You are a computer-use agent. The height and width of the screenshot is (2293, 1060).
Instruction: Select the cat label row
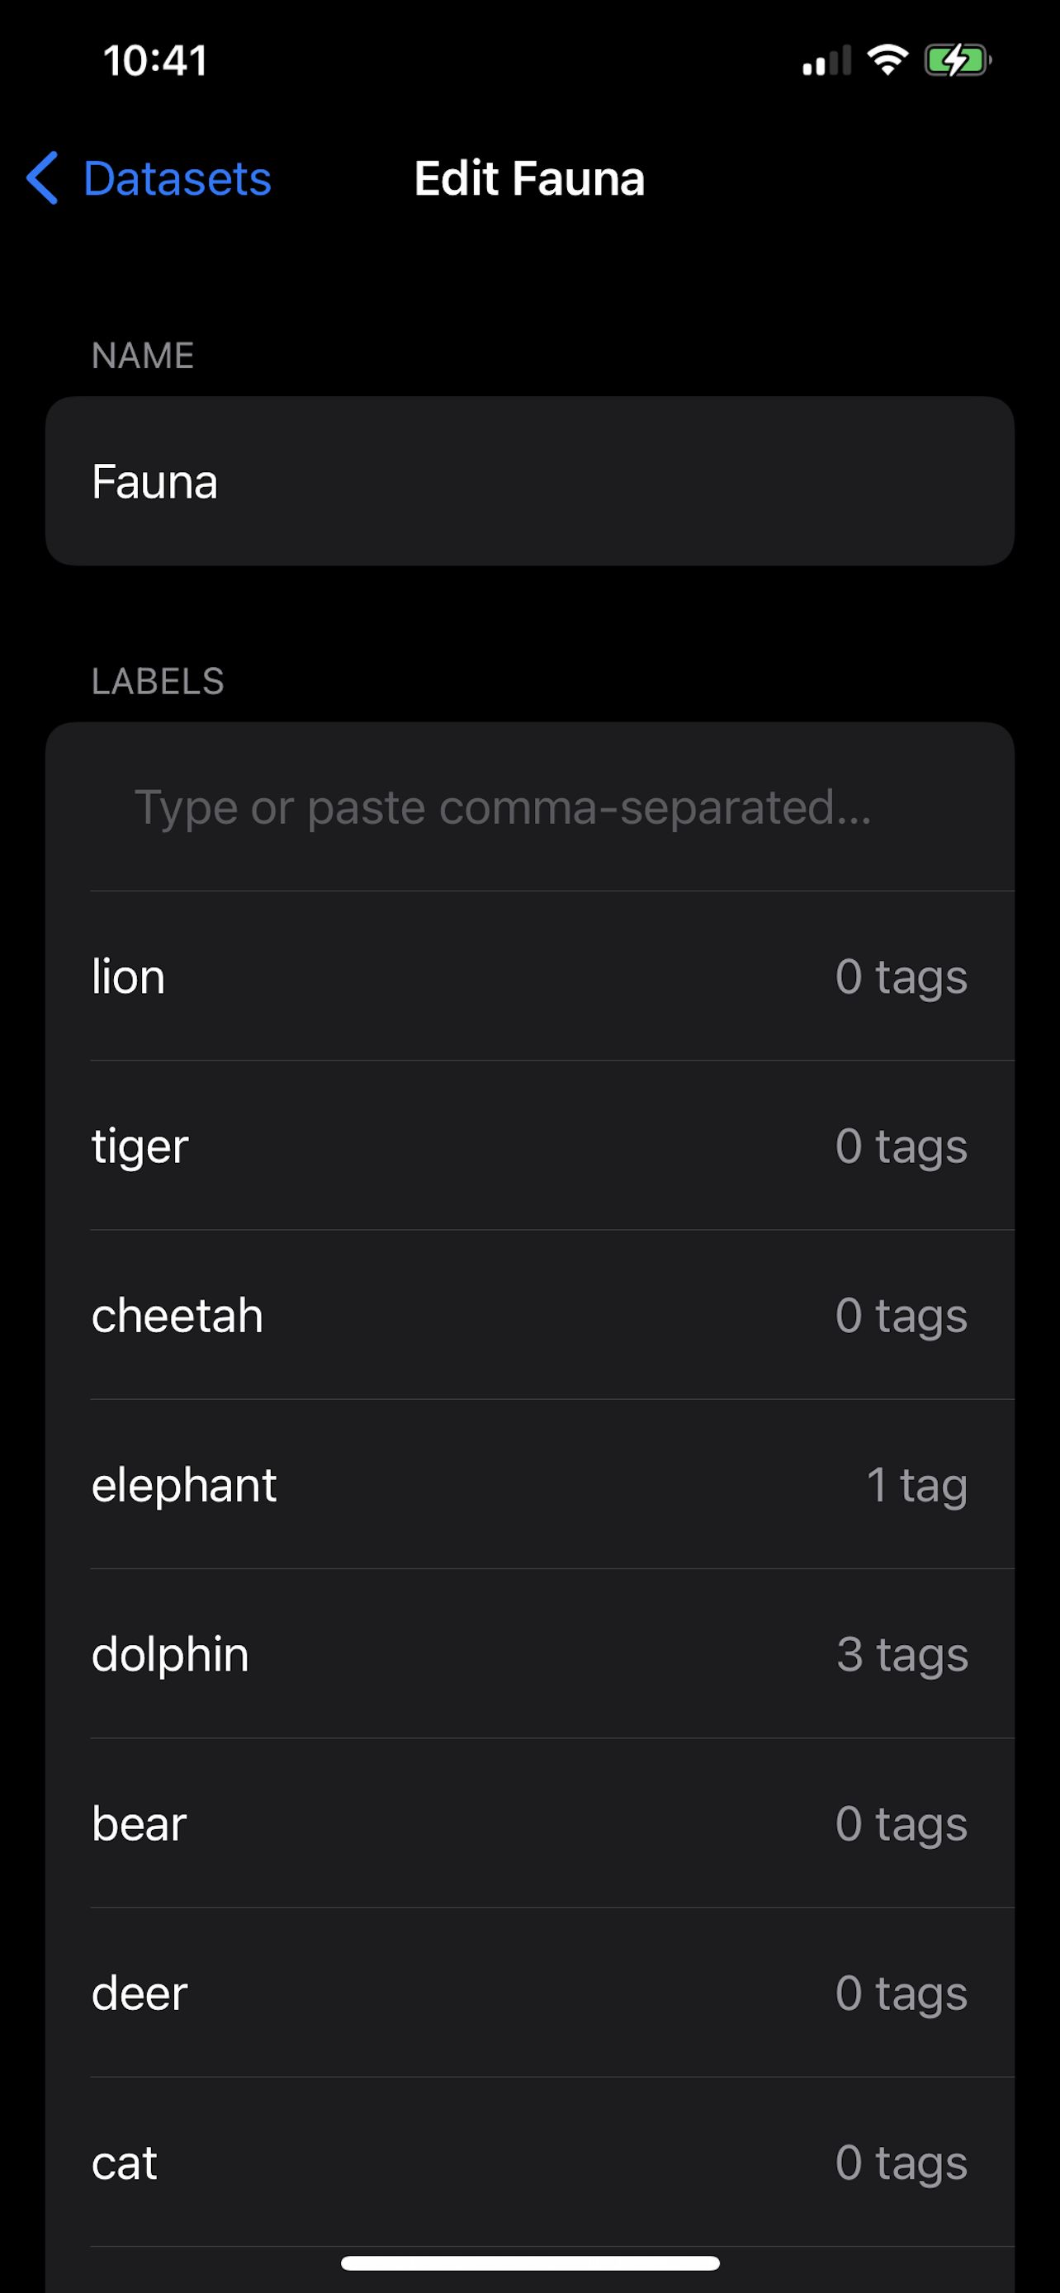point(529,2162)
